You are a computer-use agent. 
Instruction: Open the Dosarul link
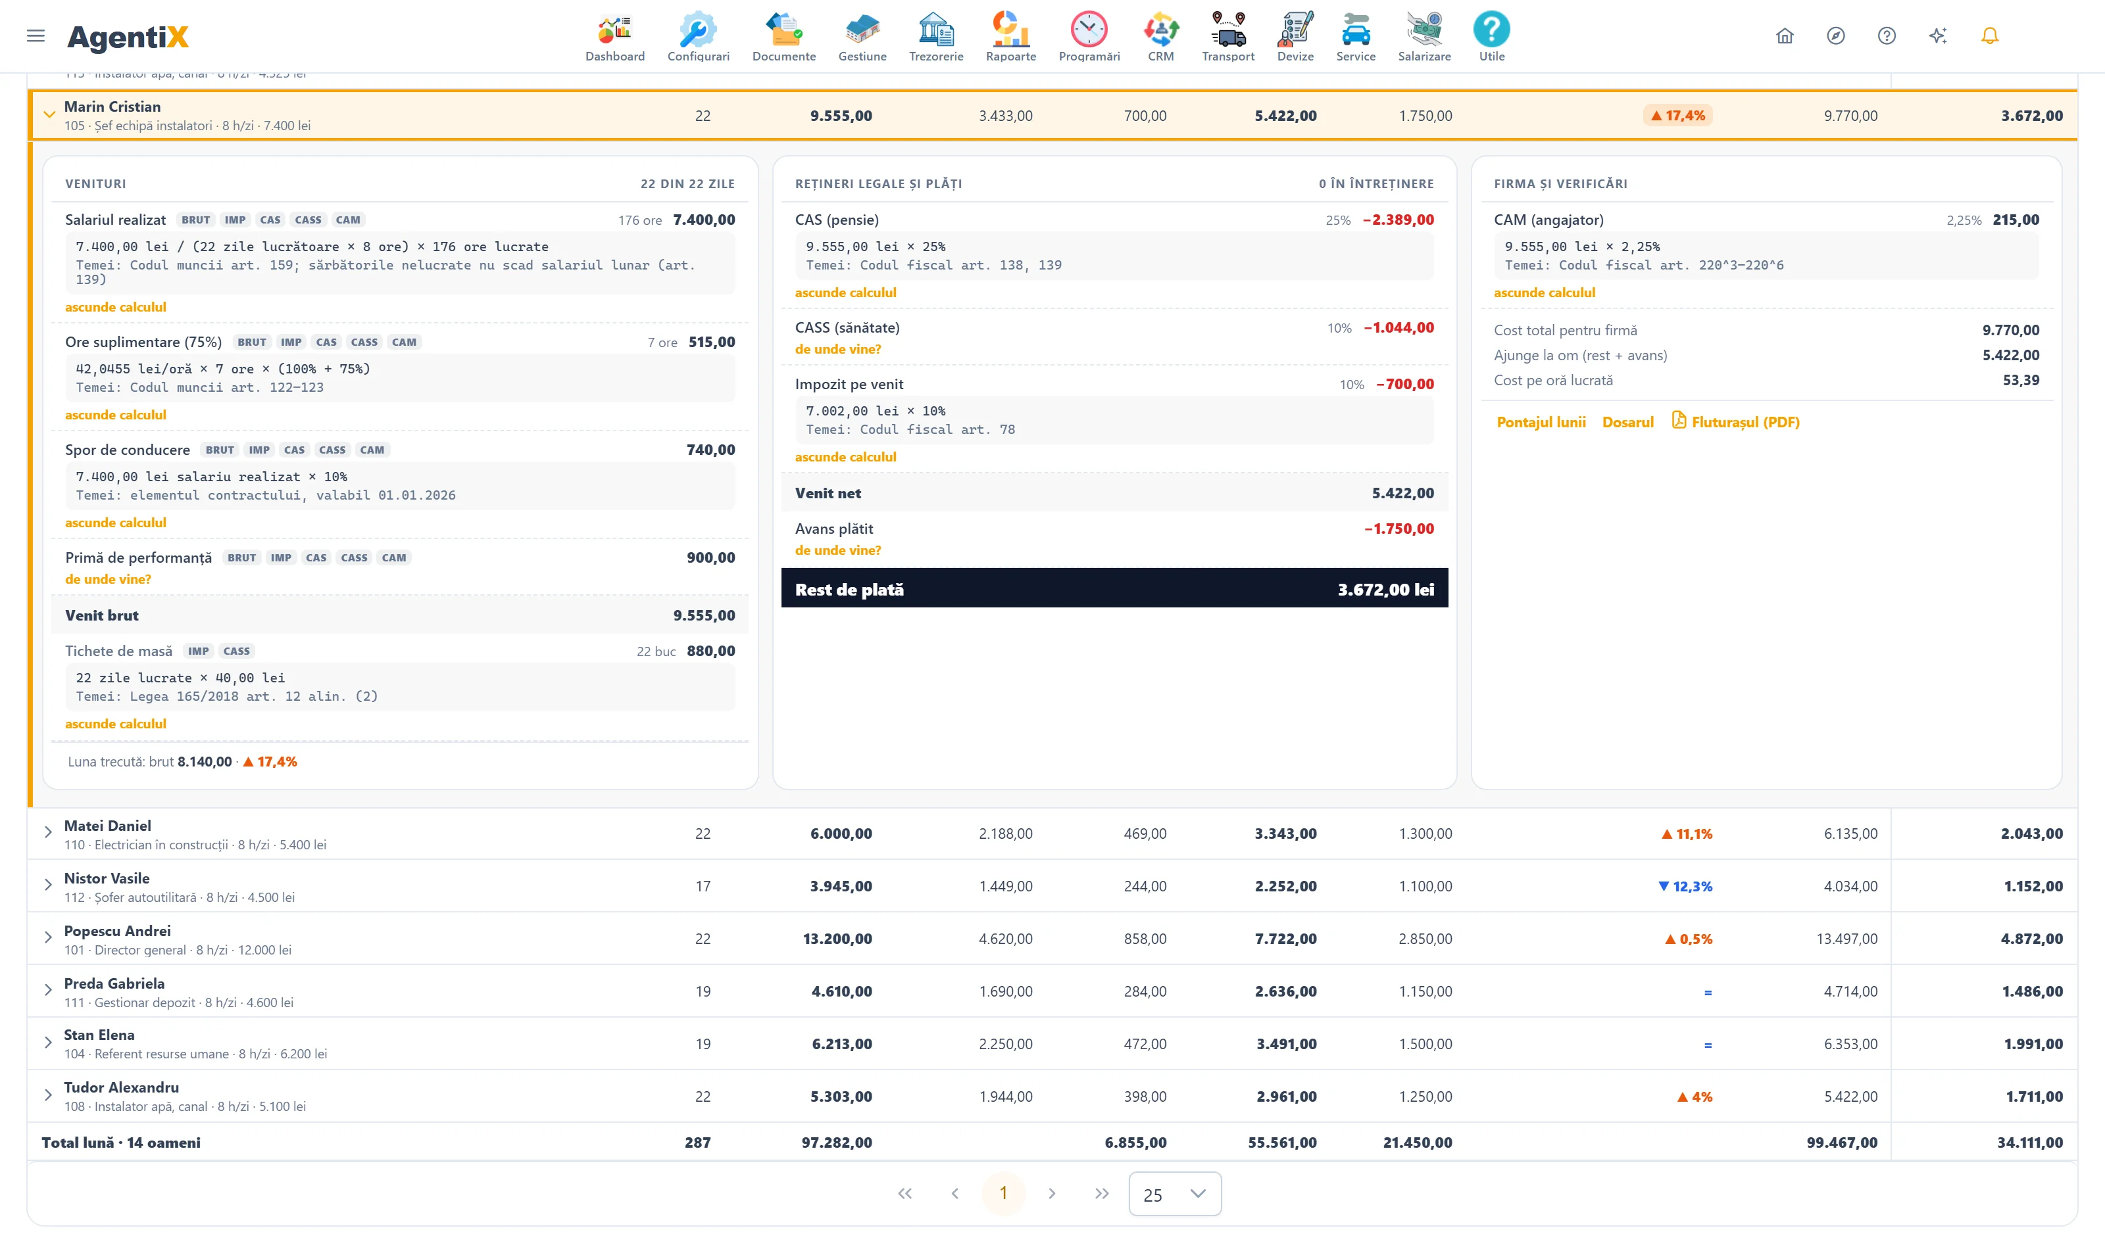(1627, 423)
